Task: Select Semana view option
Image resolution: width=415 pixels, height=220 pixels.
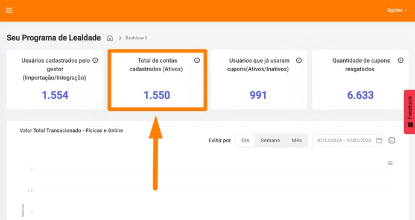Action: [270, 140]
